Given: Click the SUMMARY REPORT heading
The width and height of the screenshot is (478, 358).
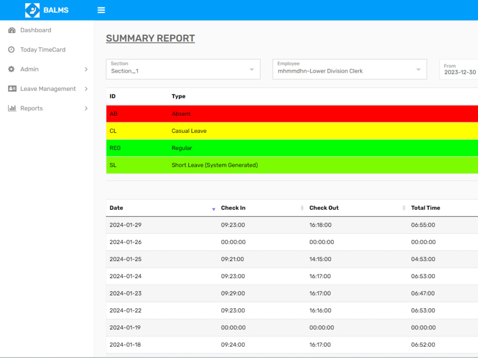Looking at the screenshot, I should pyautogui.click(x=150, y=38).
